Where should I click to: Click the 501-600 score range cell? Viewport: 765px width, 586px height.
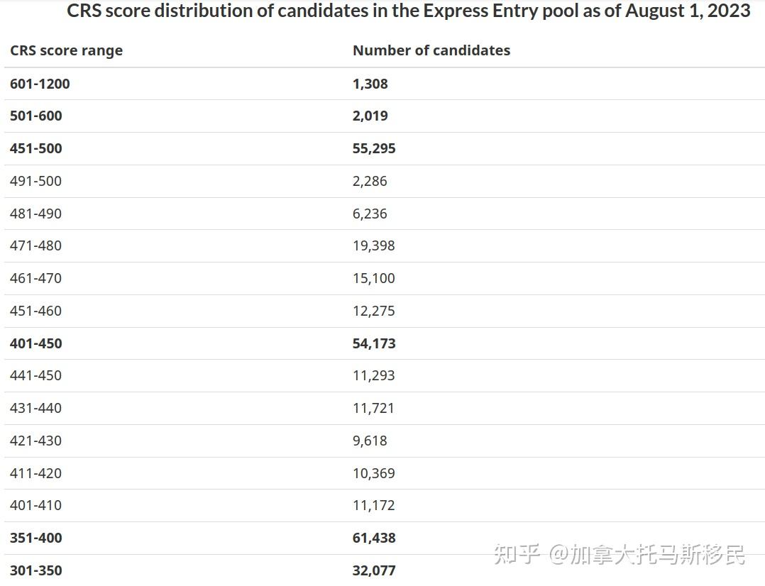pyautogui.click(x=35, y=116)
